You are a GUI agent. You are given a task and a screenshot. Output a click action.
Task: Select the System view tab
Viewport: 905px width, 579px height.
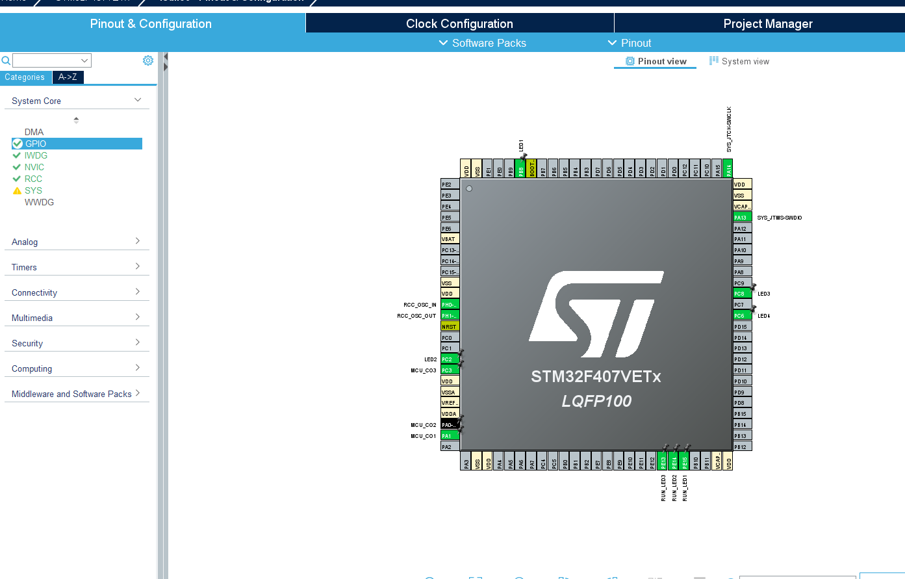coord(739,61)
